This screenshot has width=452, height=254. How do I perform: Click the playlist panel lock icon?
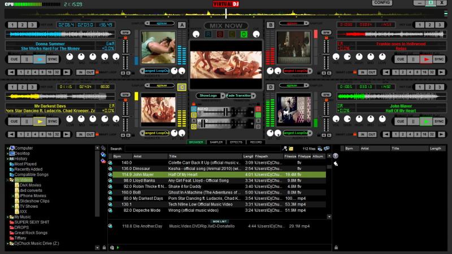pyautogui.click(x=336, y=247)
